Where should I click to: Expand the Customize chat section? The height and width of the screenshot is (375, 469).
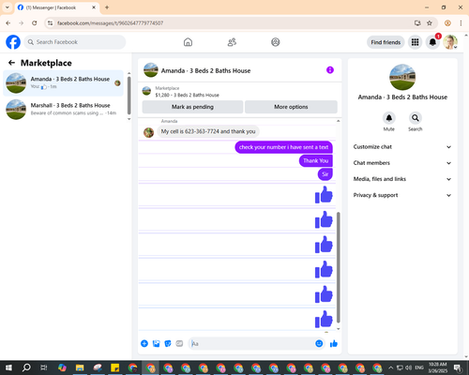coord(402,147)
